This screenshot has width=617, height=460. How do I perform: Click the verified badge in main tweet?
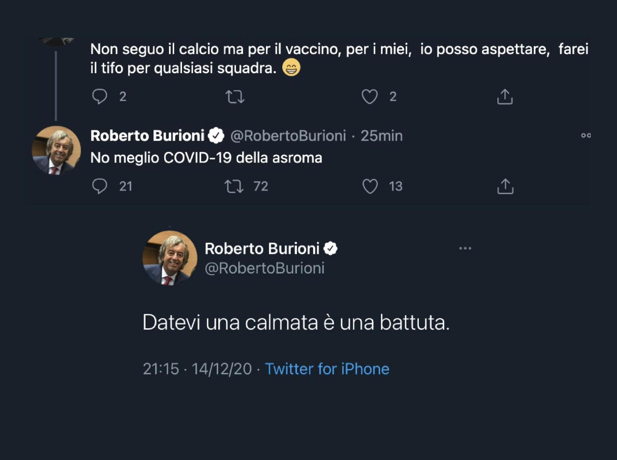pos(330,248)
